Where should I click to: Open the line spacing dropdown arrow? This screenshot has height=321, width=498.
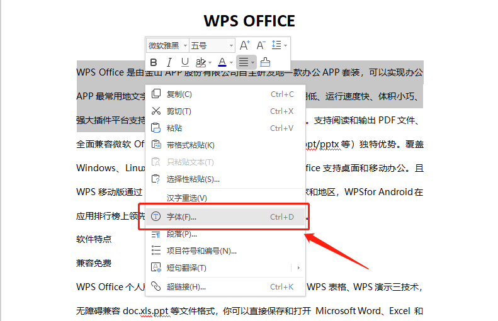[x=286, y=46]
